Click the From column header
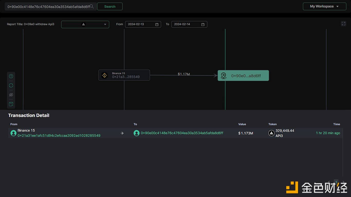The image size is (351, 197). pos(14,124)
